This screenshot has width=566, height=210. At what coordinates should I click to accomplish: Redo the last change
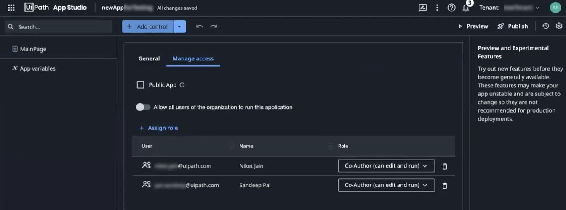(214, 26)
